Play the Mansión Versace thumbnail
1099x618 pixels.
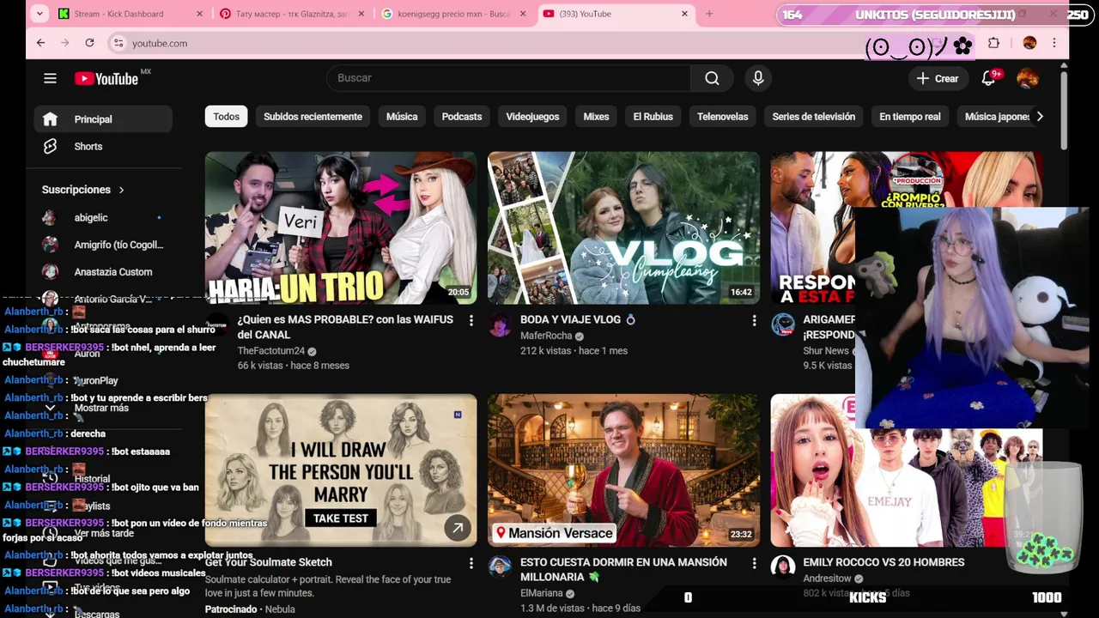pyautogui.click(x=623, y=470)
